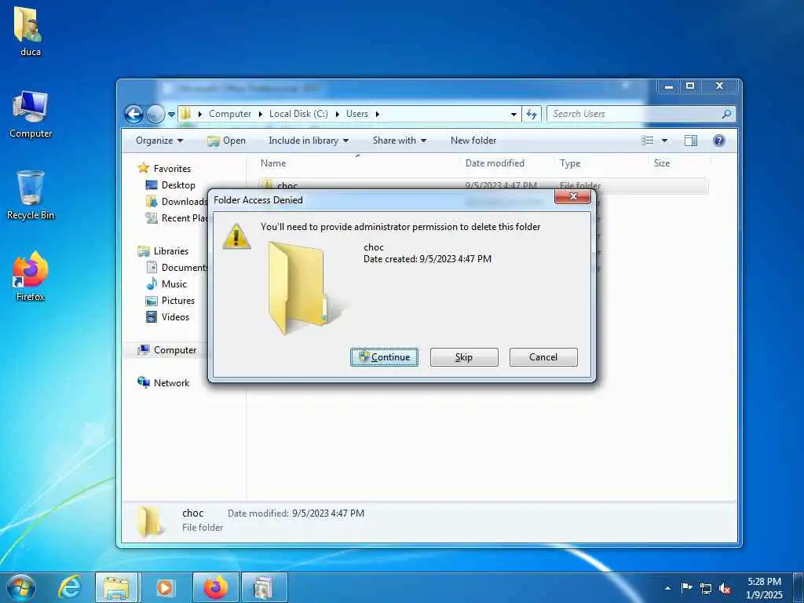Viewport: 804px width, 603px height.
Task: Go back in Explorer navigation
Action: coord(133,114)
